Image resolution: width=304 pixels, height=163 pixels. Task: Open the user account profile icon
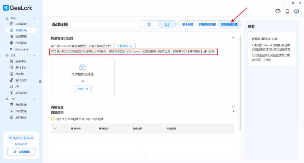click(x=296, y=11)
